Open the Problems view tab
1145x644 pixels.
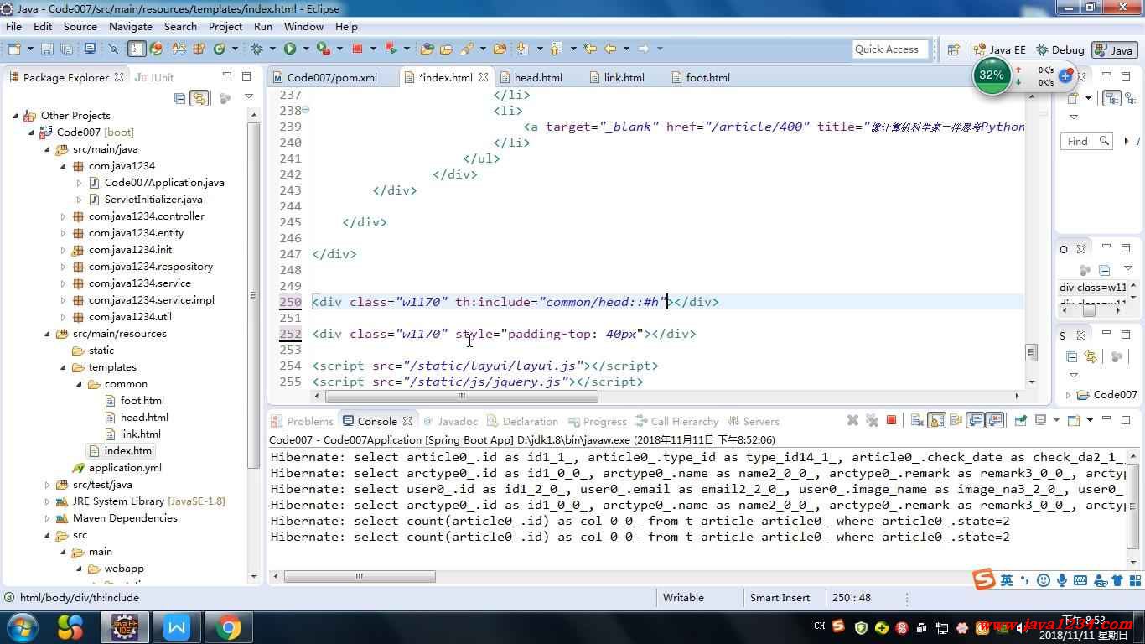tap(302, 421)
